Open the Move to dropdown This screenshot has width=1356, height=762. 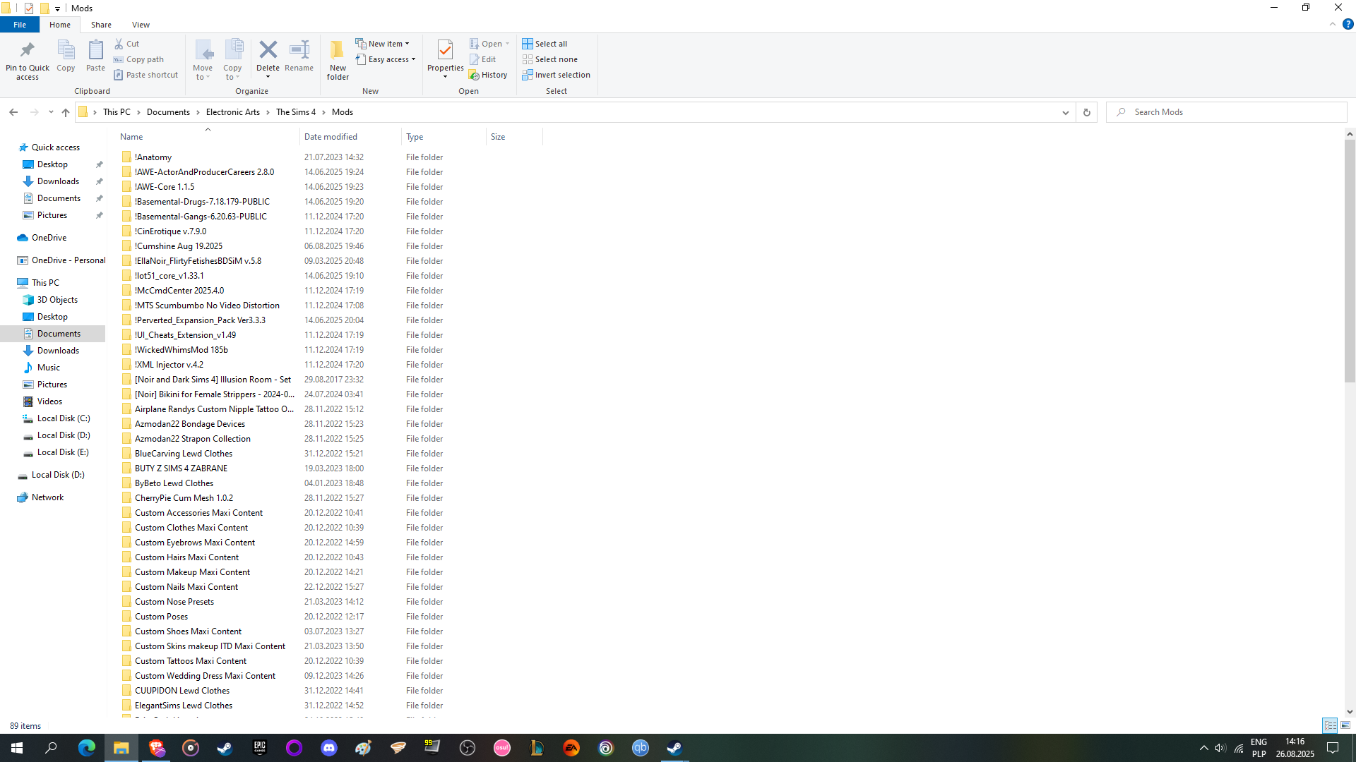click(x=203, y=60)
